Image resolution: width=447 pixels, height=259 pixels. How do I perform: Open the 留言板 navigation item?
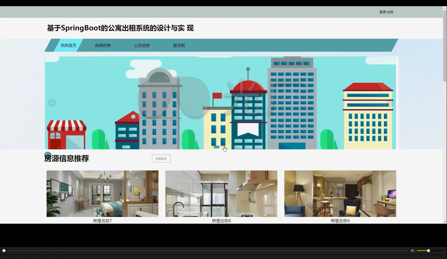point(179,45)
